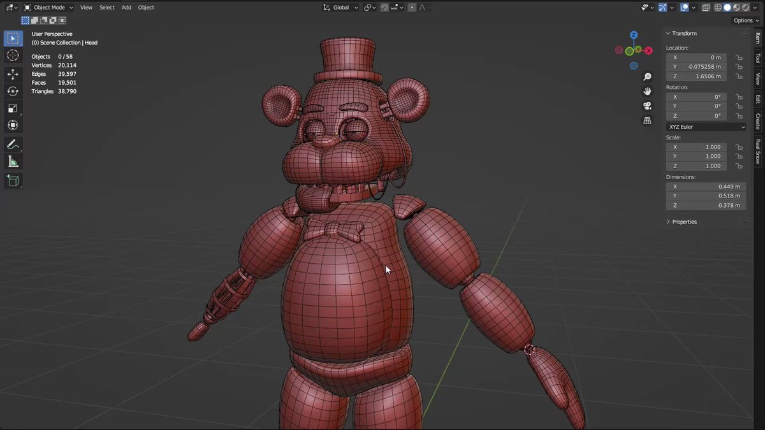Select the Measure tool
765x430 pixels.
pyautogui.click(x=13, y=162)
